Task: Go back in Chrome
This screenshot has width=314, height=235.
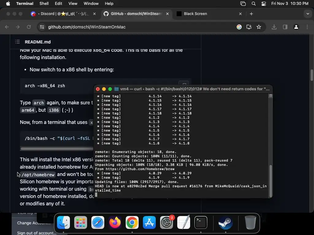Action: 7,27
